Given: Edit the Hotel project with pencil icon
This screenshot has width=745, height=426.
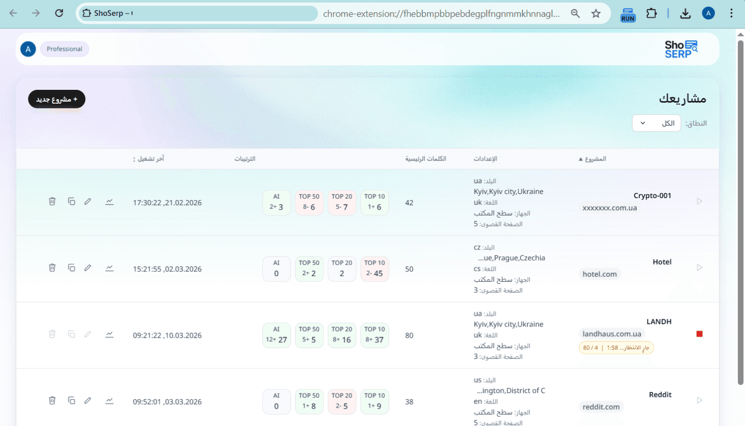Looking at the screenshot, I should click(x=88, y=268).
